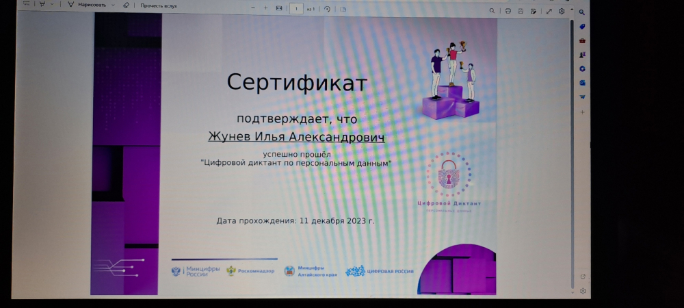This screenshot has width=684, height=308.
Task: Click the vertical scrollbar thumb
Action: (572, 153)
